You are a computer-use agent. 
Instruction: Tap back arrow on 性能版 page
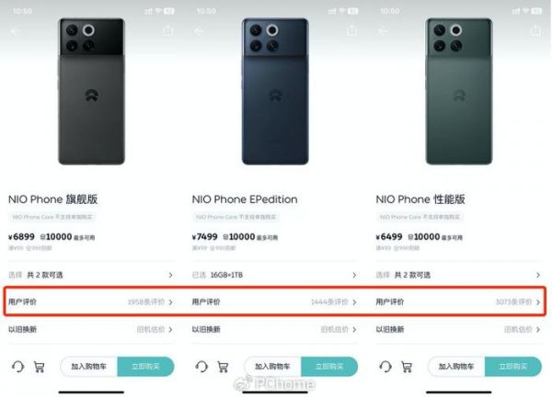pos(383,31)
